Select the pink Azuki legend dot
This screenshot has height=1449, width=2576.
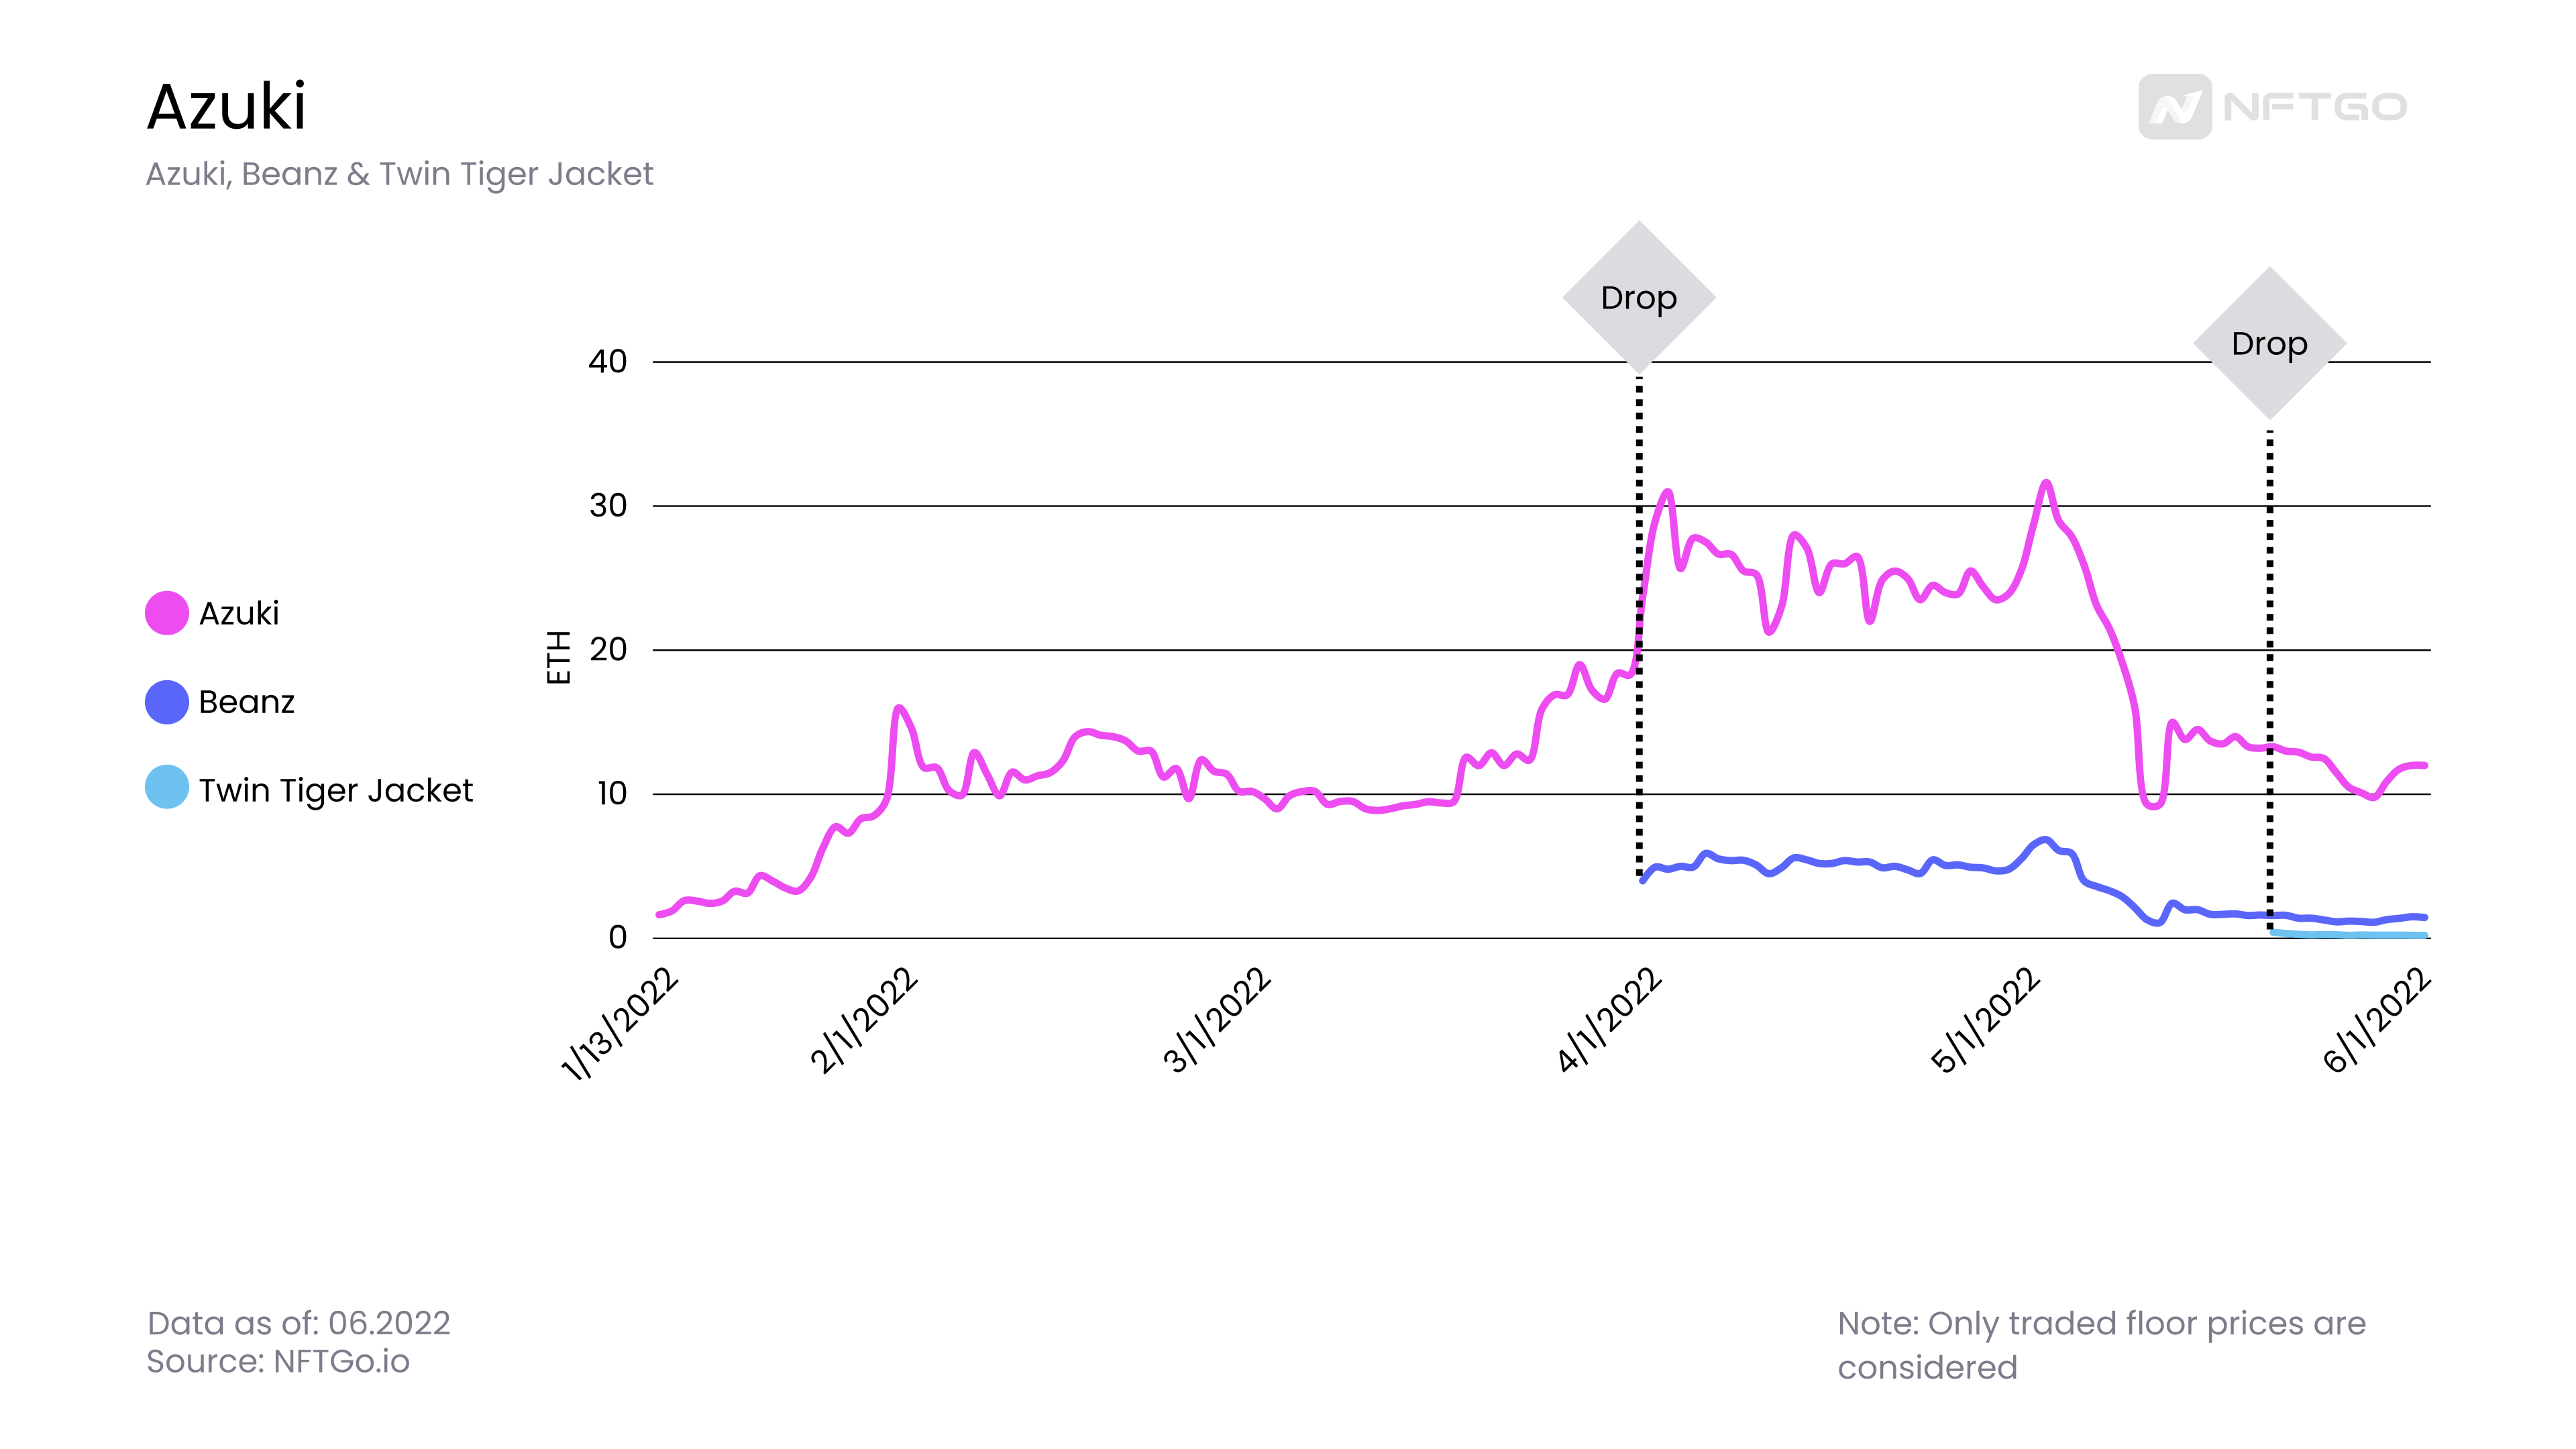[x=167, y=613]
